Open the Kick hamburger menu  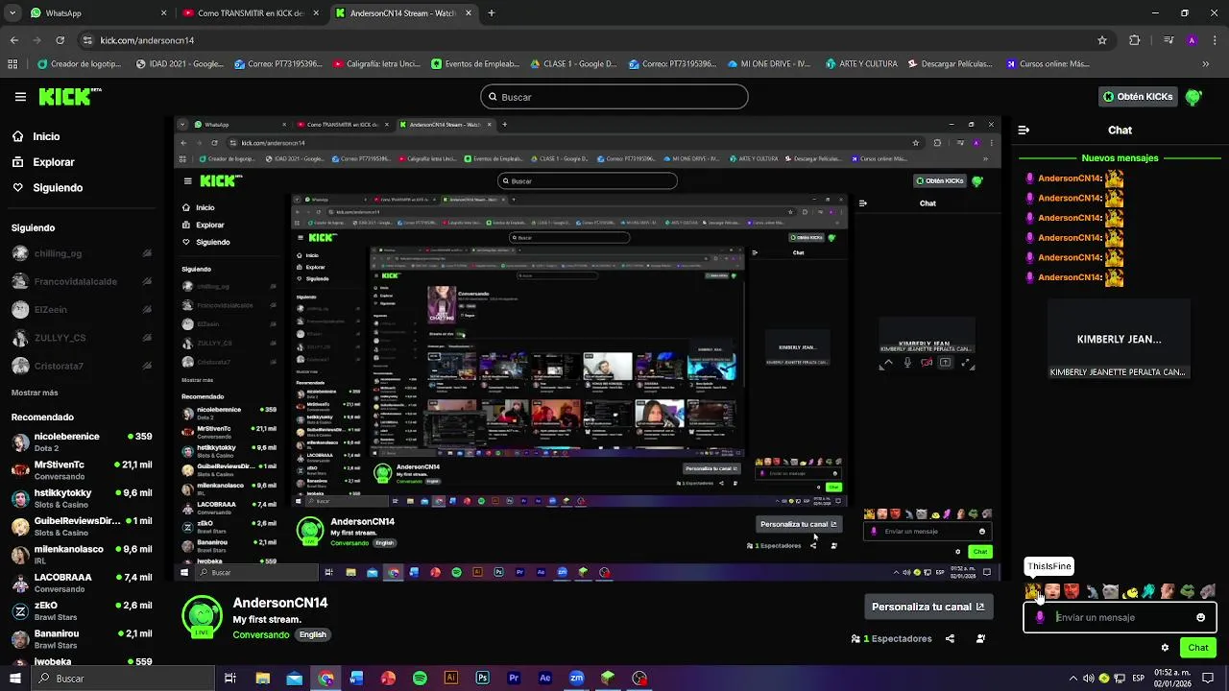tap(20, 97)
